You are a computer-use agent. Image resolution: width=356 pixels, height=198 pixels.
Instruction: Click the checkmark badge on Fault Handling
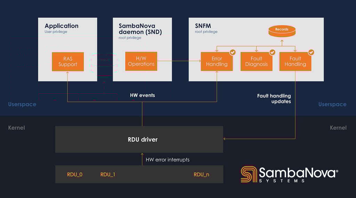[311, 52]
